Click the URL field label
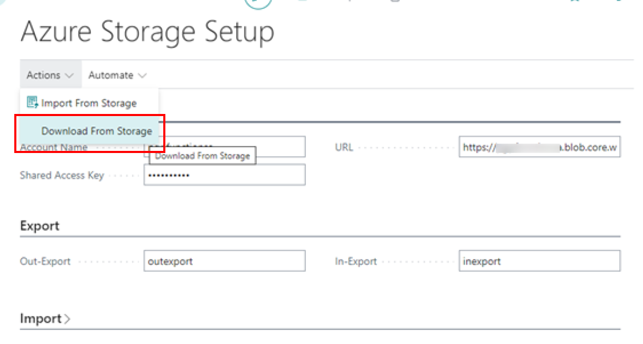 coord(343,147)
